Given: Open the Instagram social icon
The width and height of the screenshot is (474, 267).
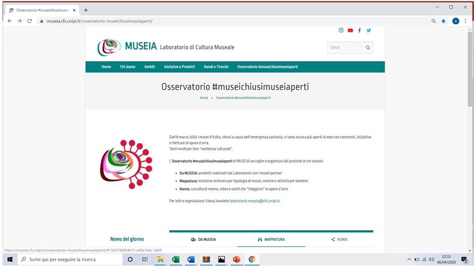Looking at the screenshot, I should tap(341, 30).
